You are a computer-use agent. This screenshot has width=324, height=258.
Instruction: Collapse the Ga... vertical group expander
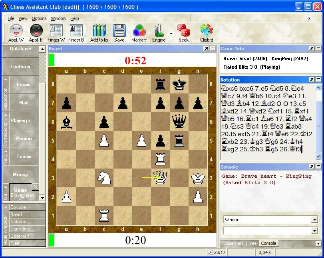pyautogui.click(x=5, y=193)
